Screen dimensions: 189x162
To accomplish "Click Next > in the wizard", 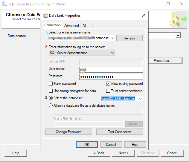I will tap(124, 153).
